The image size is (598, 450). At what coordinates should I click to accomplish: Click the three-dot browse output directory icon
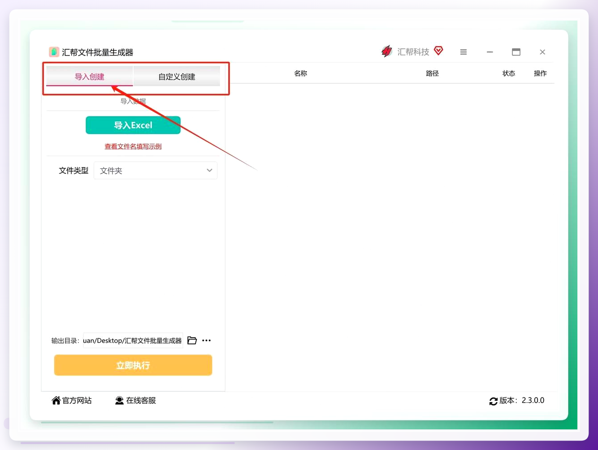point(206,340)
